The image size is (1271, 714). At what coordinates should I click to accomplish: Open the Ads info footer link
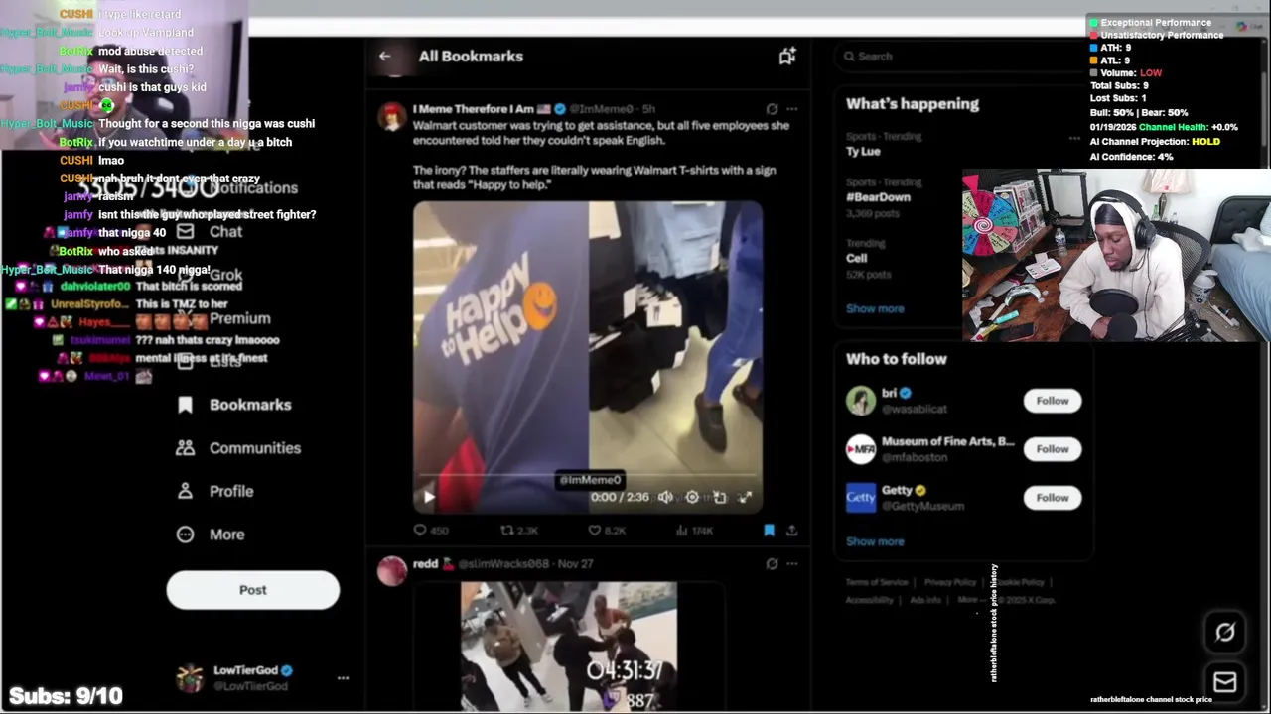point(925,600)
